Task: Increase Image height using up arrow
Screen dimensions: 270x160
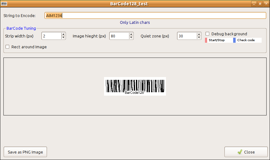Action: pyautogui.click(x=131, y=34)
